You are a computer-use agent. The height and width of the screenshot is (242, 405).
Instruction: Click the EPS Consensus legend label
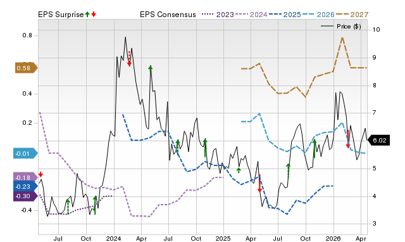(x=168, y=15)
